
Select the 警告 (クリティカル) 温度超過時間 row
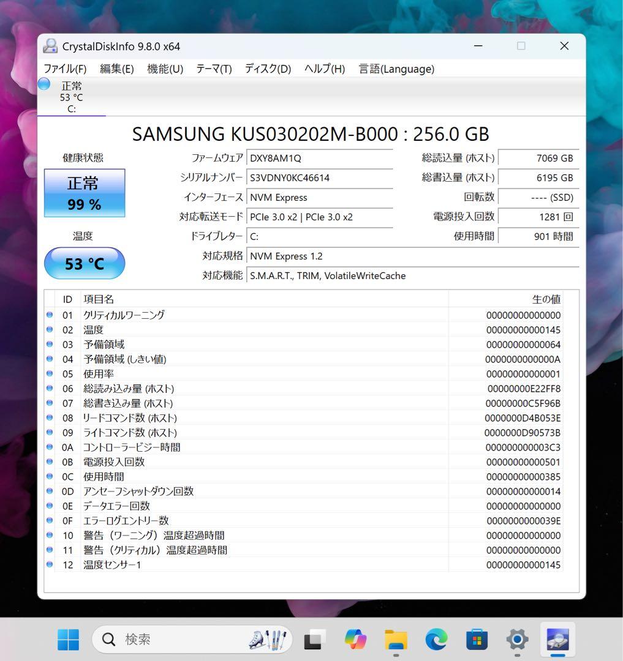click(304, 550)
